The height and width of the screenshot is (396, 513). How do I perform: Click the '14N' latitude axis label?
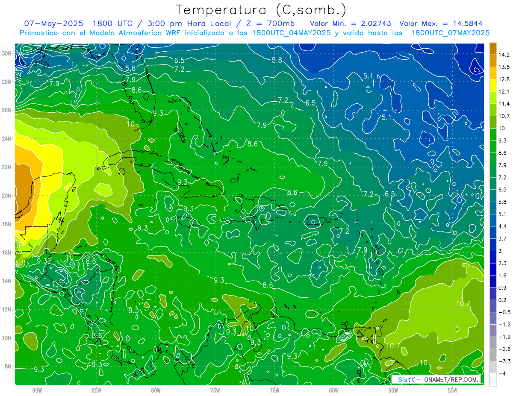point(7,281)
